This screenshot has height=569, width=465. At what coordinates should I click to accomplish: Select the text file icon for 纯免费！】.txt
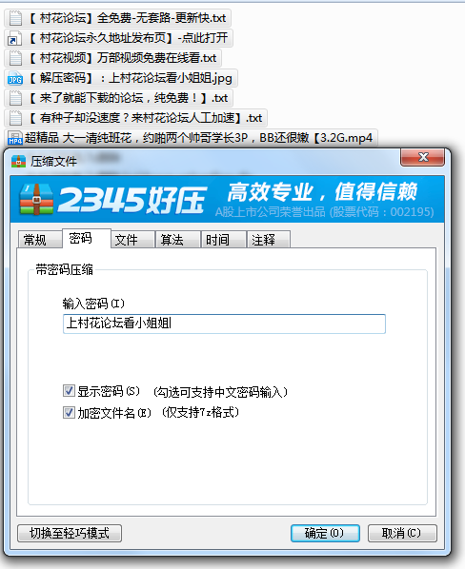(x=15, y=98)
